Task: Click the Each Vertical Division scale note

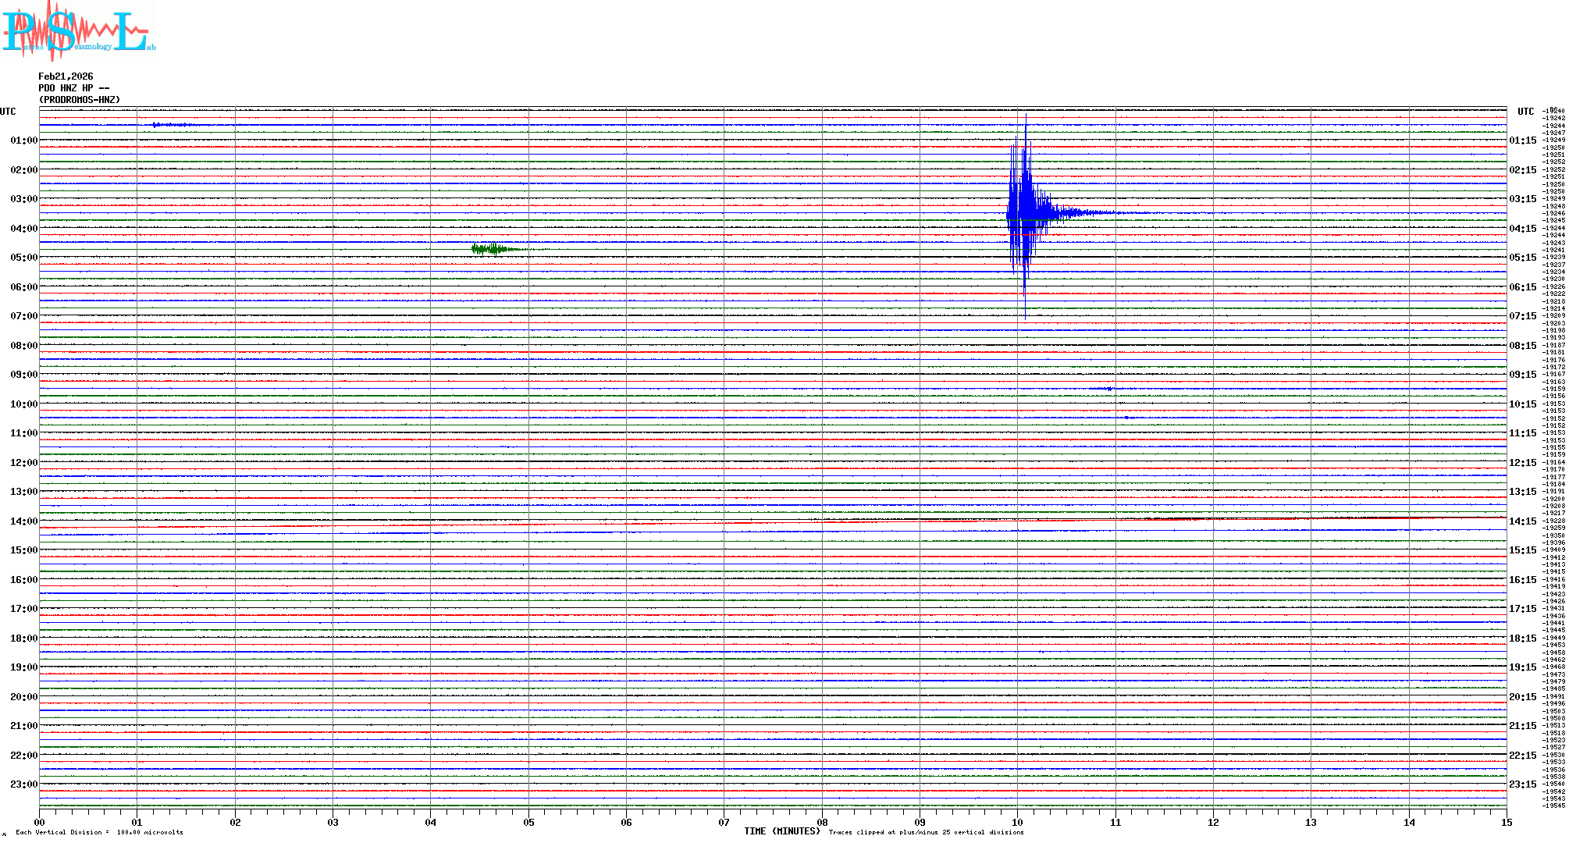Action: (x=99, y=832)
